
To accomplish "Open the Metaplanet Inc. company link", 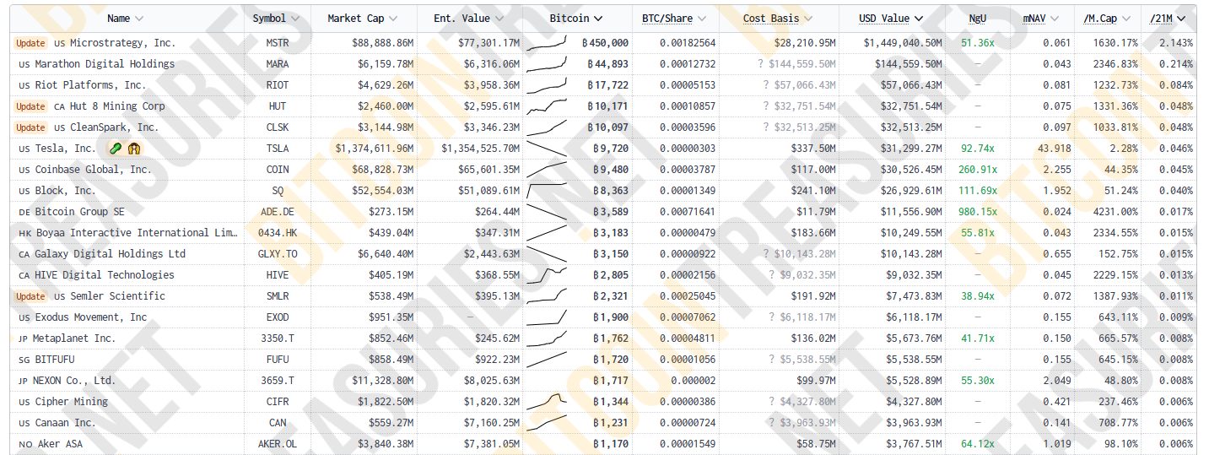I will [x=74, y=339].
